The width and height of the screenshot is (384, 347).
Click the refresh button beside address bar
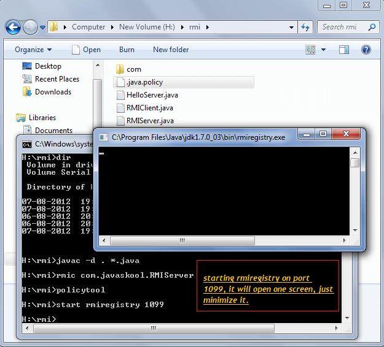[x=305, y=28]
